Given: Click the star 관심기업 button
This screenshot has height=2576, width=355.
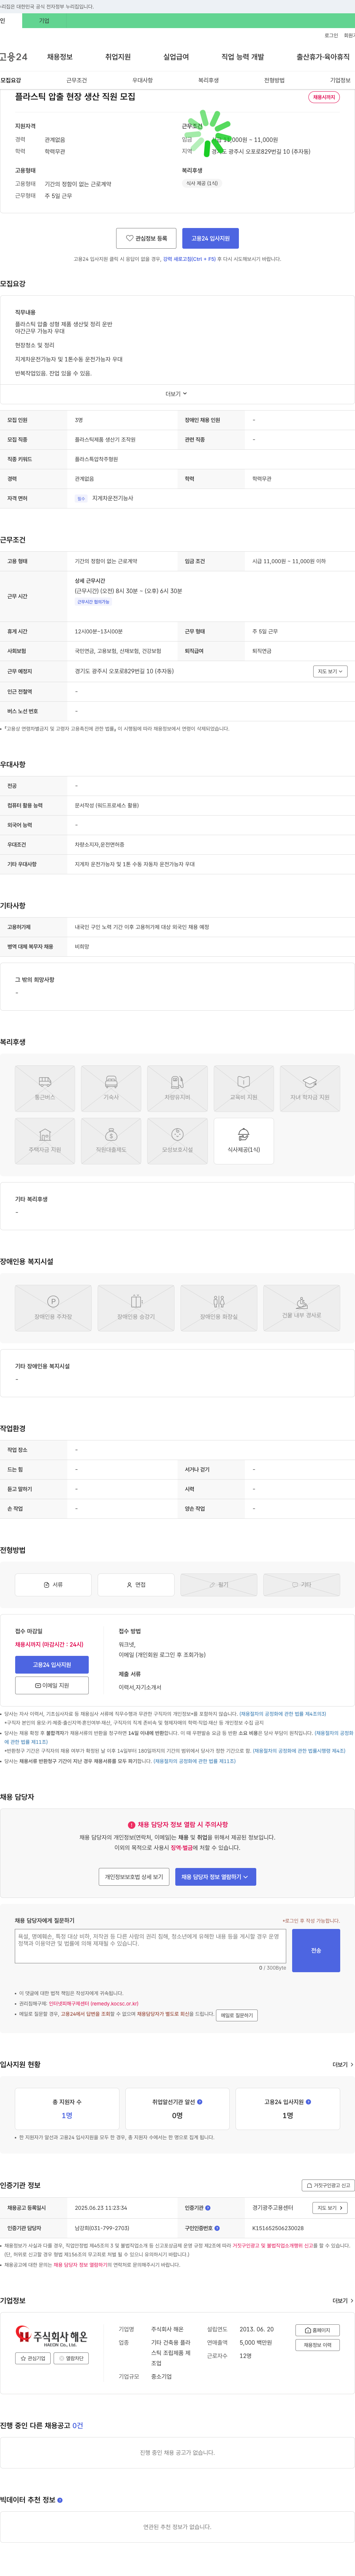Looking at the screenshot, I should pyautogui.click(x=33, y=2358).
